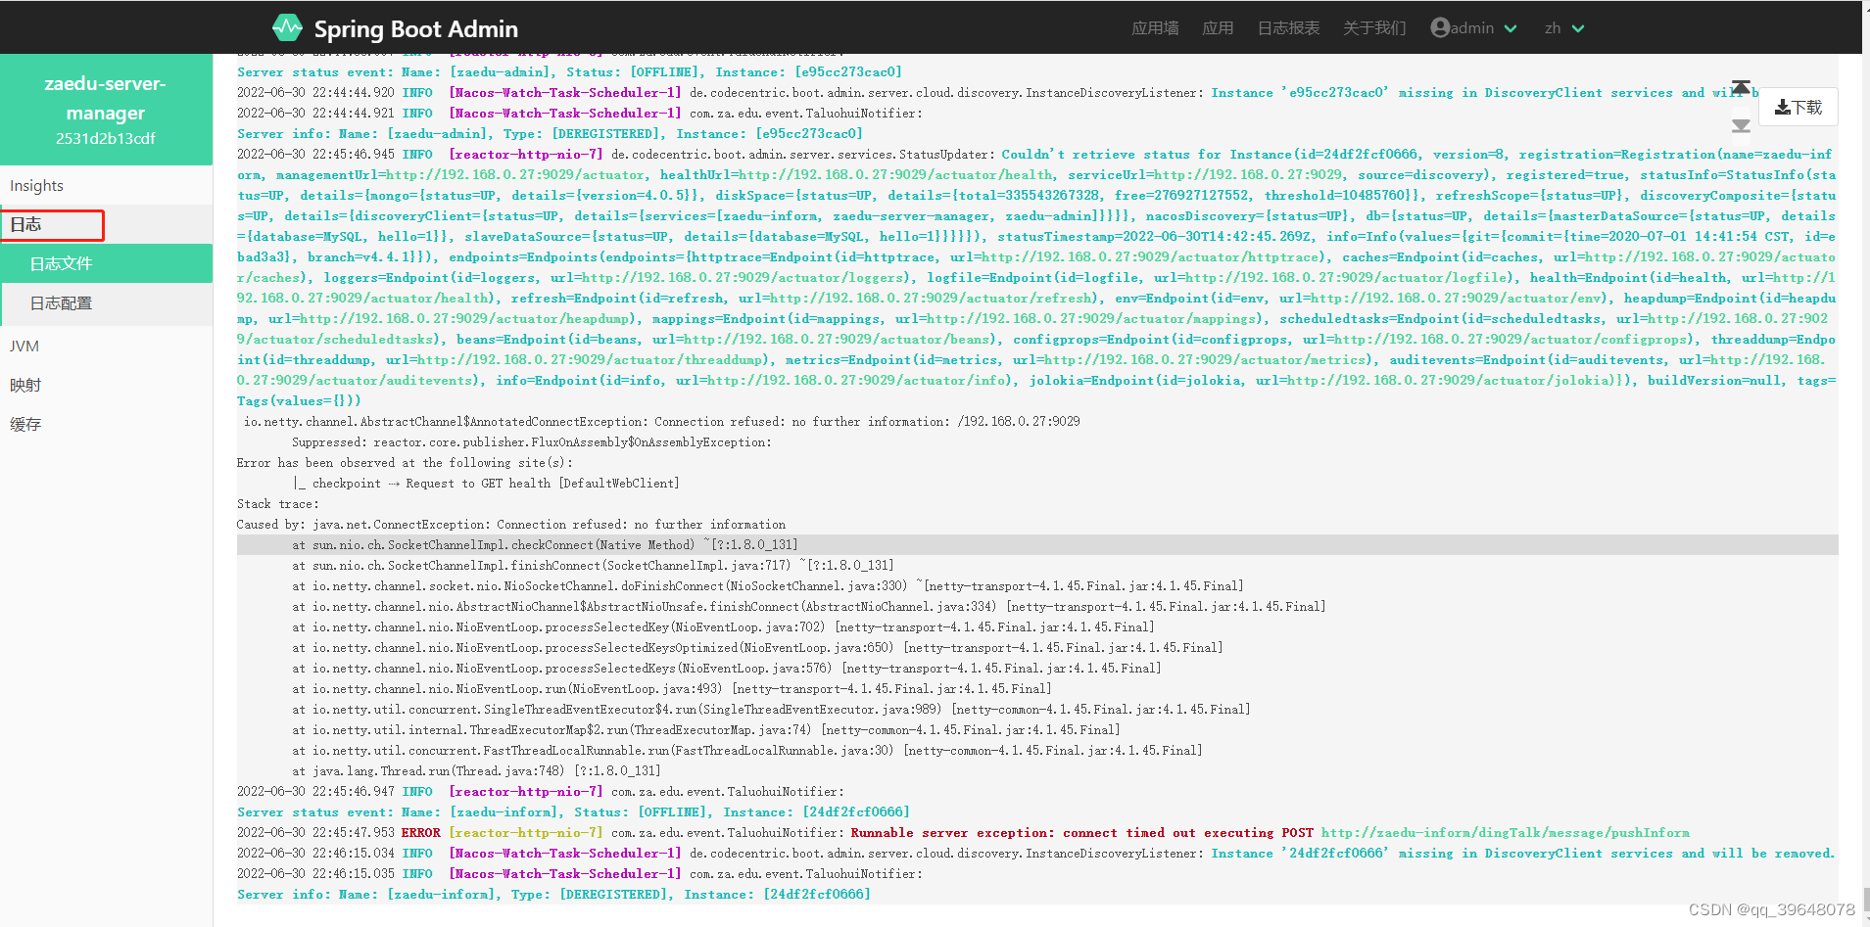This screenshot has height=927, width=1870.
Task: Click 'Server info' zaedu-admin DEREGISTERED line
Action: point(550,134)
